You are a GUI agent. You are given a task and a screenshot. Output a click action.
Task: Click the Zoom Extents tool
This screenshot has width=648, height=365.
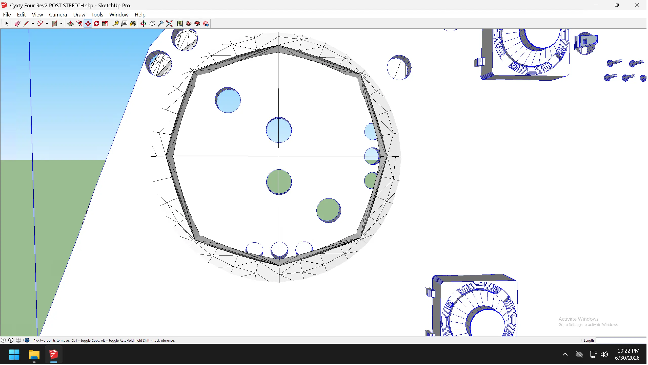pos(169,24)
